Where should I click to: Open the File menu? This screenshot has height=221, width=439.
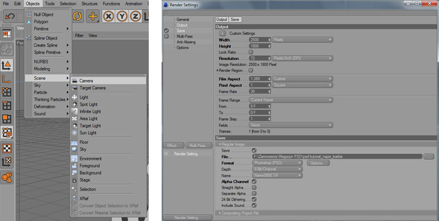pos(6,4)
